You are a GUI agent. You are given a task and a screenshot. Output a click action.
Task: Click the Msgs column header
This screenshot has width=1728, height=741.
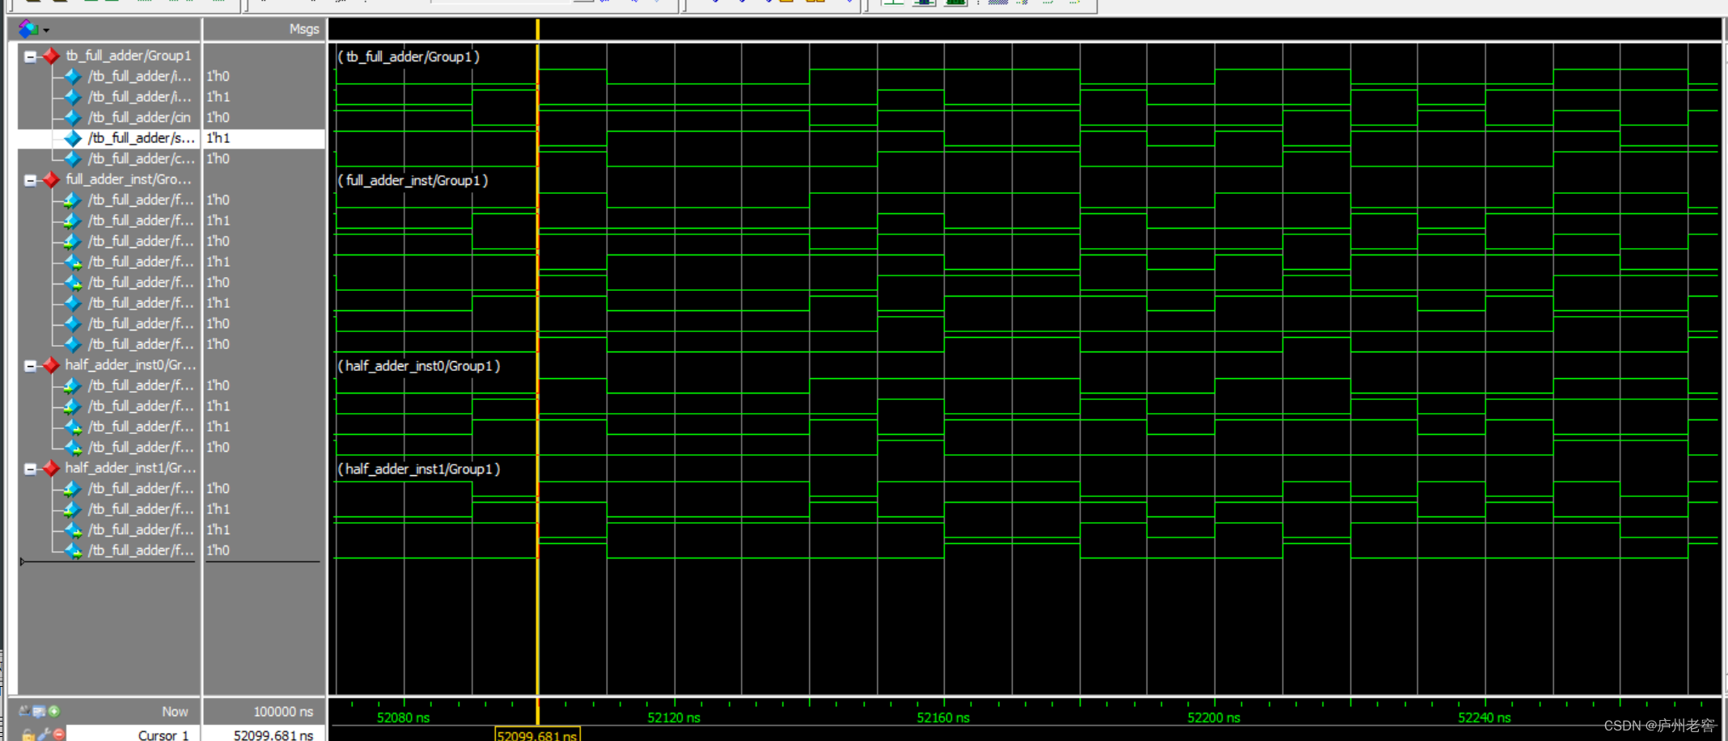[303, 28]
